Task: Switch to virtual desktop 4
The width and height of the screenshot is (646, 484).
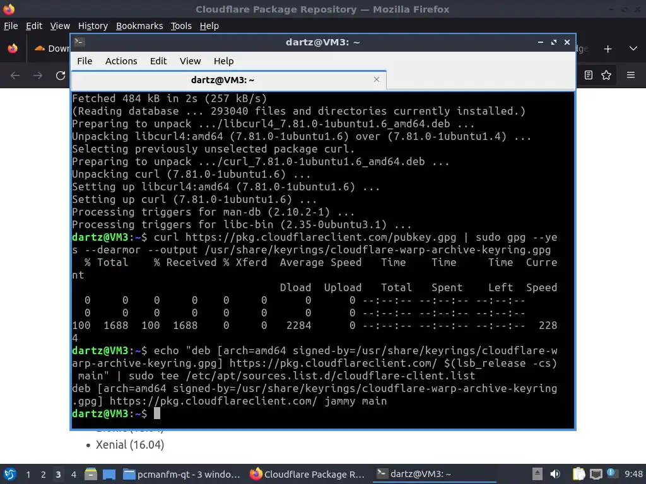Action: (x=73, y=475)
